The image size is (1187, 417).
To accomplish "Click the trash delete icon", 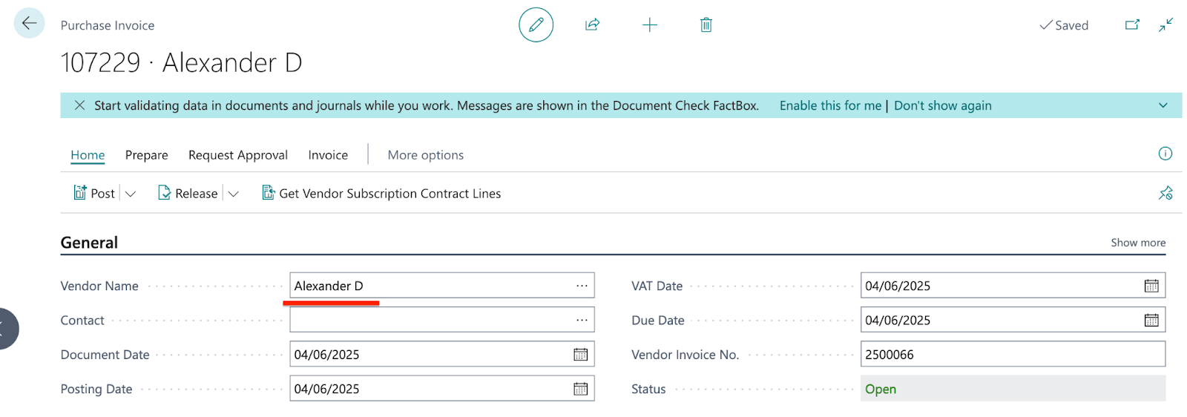I will pyautogui.click(x=706, y=25).
